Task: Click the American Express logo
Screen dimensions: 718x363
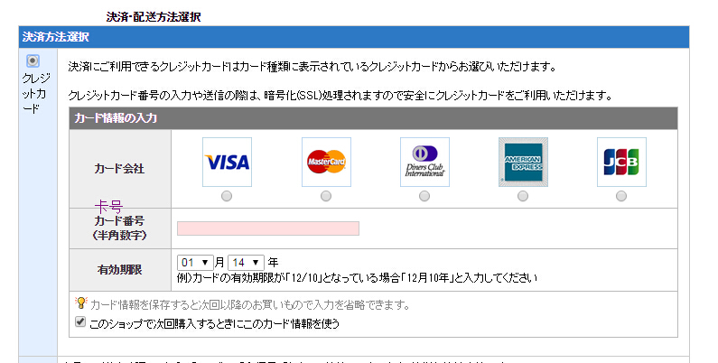Action: tap(523, 163)
